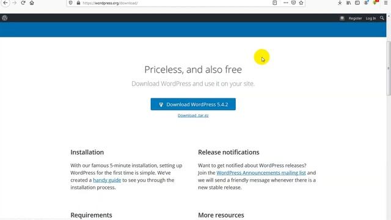Open the green arrow extension with red badge
The height and width of the screenshot is (220, 391).
tap(375, 2)
